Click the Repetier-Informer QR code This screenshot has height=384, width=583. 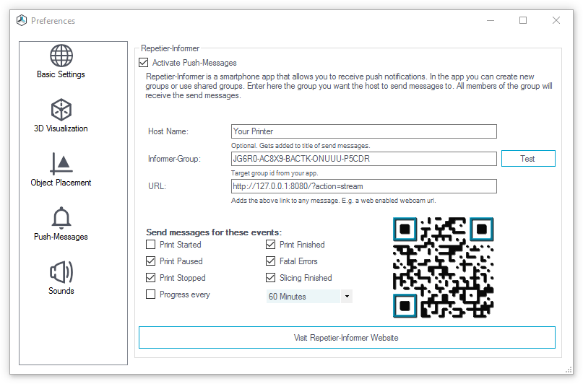click(443, 267)
